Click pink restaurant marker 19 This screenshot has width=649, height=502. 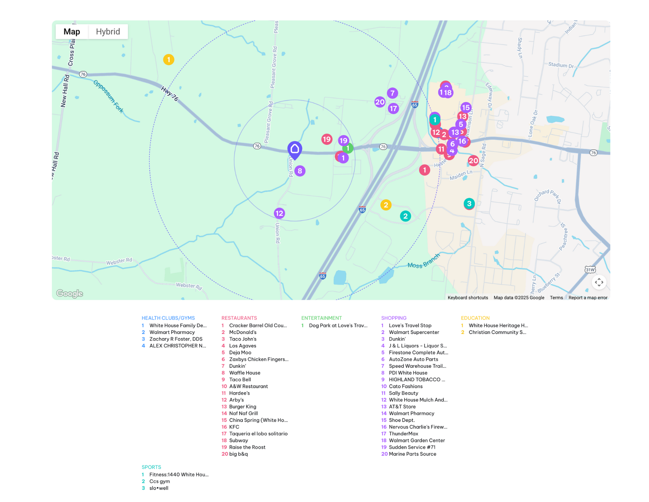[x=327, y=139]
